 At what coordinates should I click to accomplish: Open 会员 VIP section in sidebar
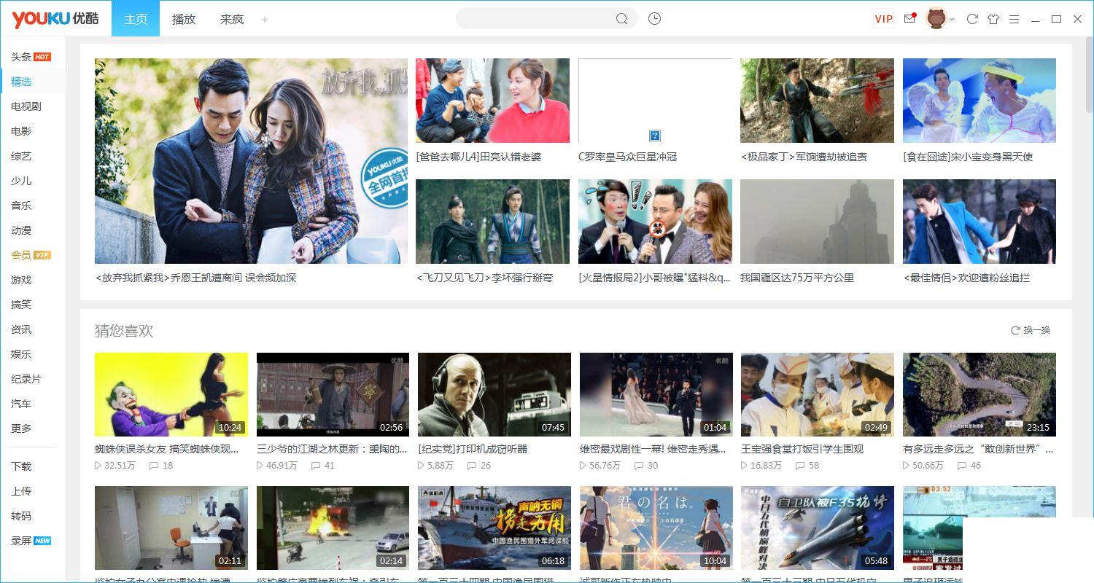pos(32,255)
